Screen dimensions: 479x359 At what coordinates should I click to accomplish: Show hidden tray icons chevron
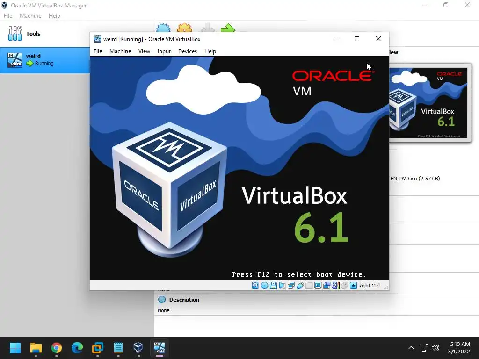coord(411,348)
